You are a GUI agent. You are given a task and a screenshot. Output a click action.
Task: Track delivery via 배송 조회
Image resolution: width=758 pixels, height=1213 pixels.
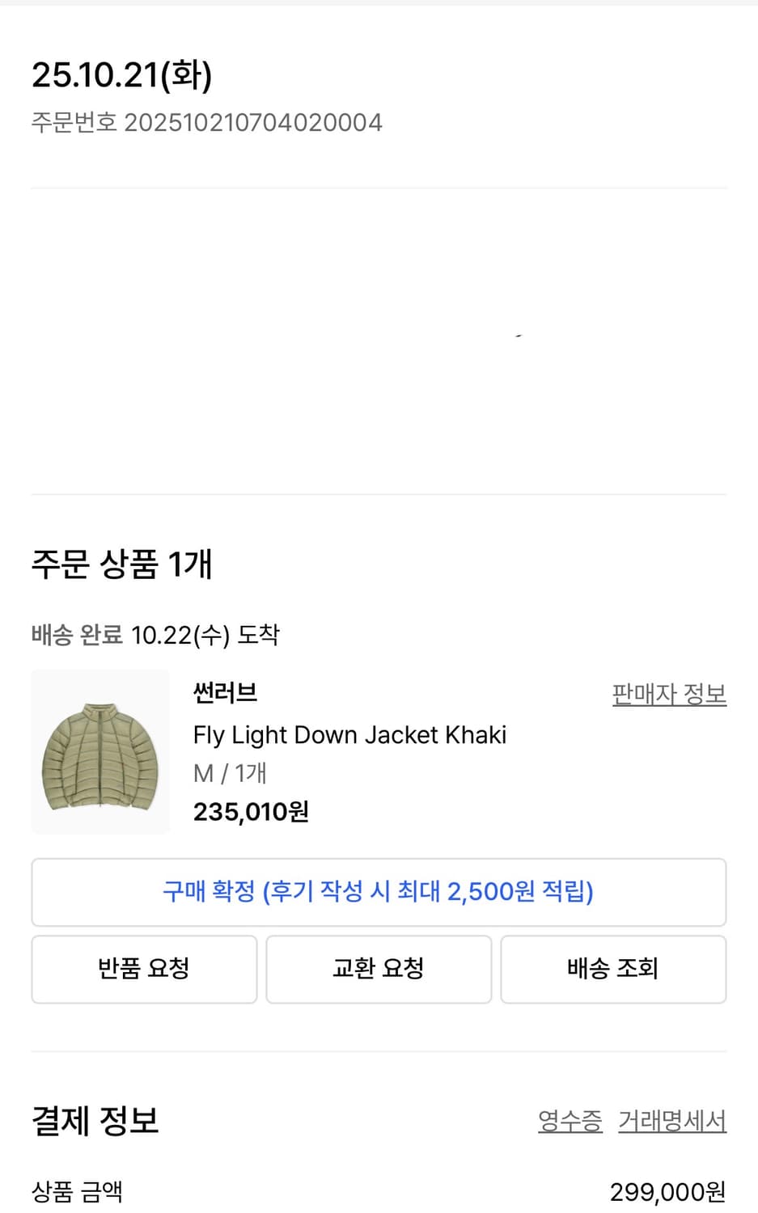pyautogui.click(x=613, y=969)
